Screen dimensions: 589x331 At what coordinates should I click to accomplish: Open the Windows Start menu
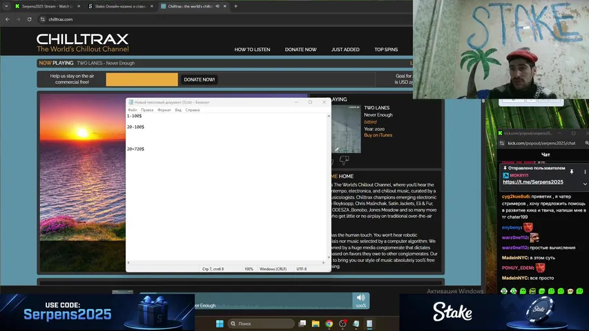tap(220, 323)
